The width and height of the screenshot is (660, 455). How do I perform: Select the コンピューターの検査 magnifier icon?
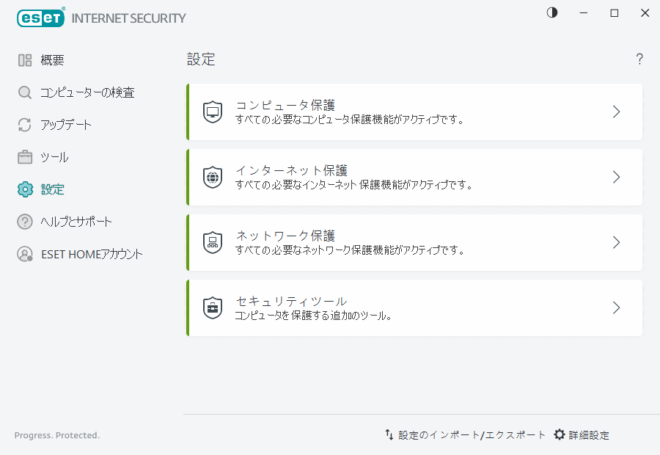[x=24, y=92]
